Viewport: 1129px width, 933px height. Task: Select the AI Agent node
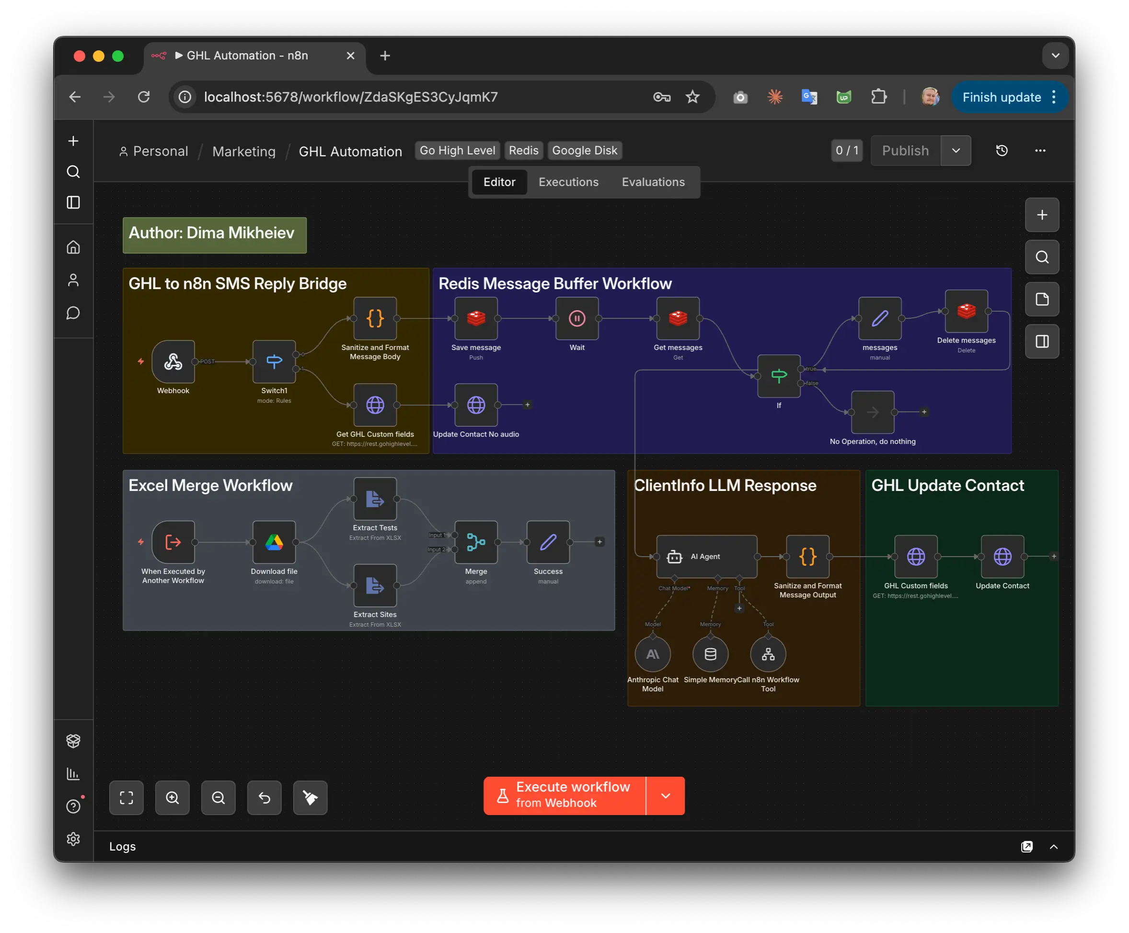tap(707, 556)
